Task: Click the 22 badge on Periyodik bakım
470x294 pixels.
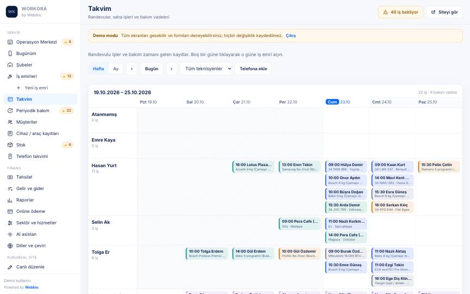Action: coord(66,111)
